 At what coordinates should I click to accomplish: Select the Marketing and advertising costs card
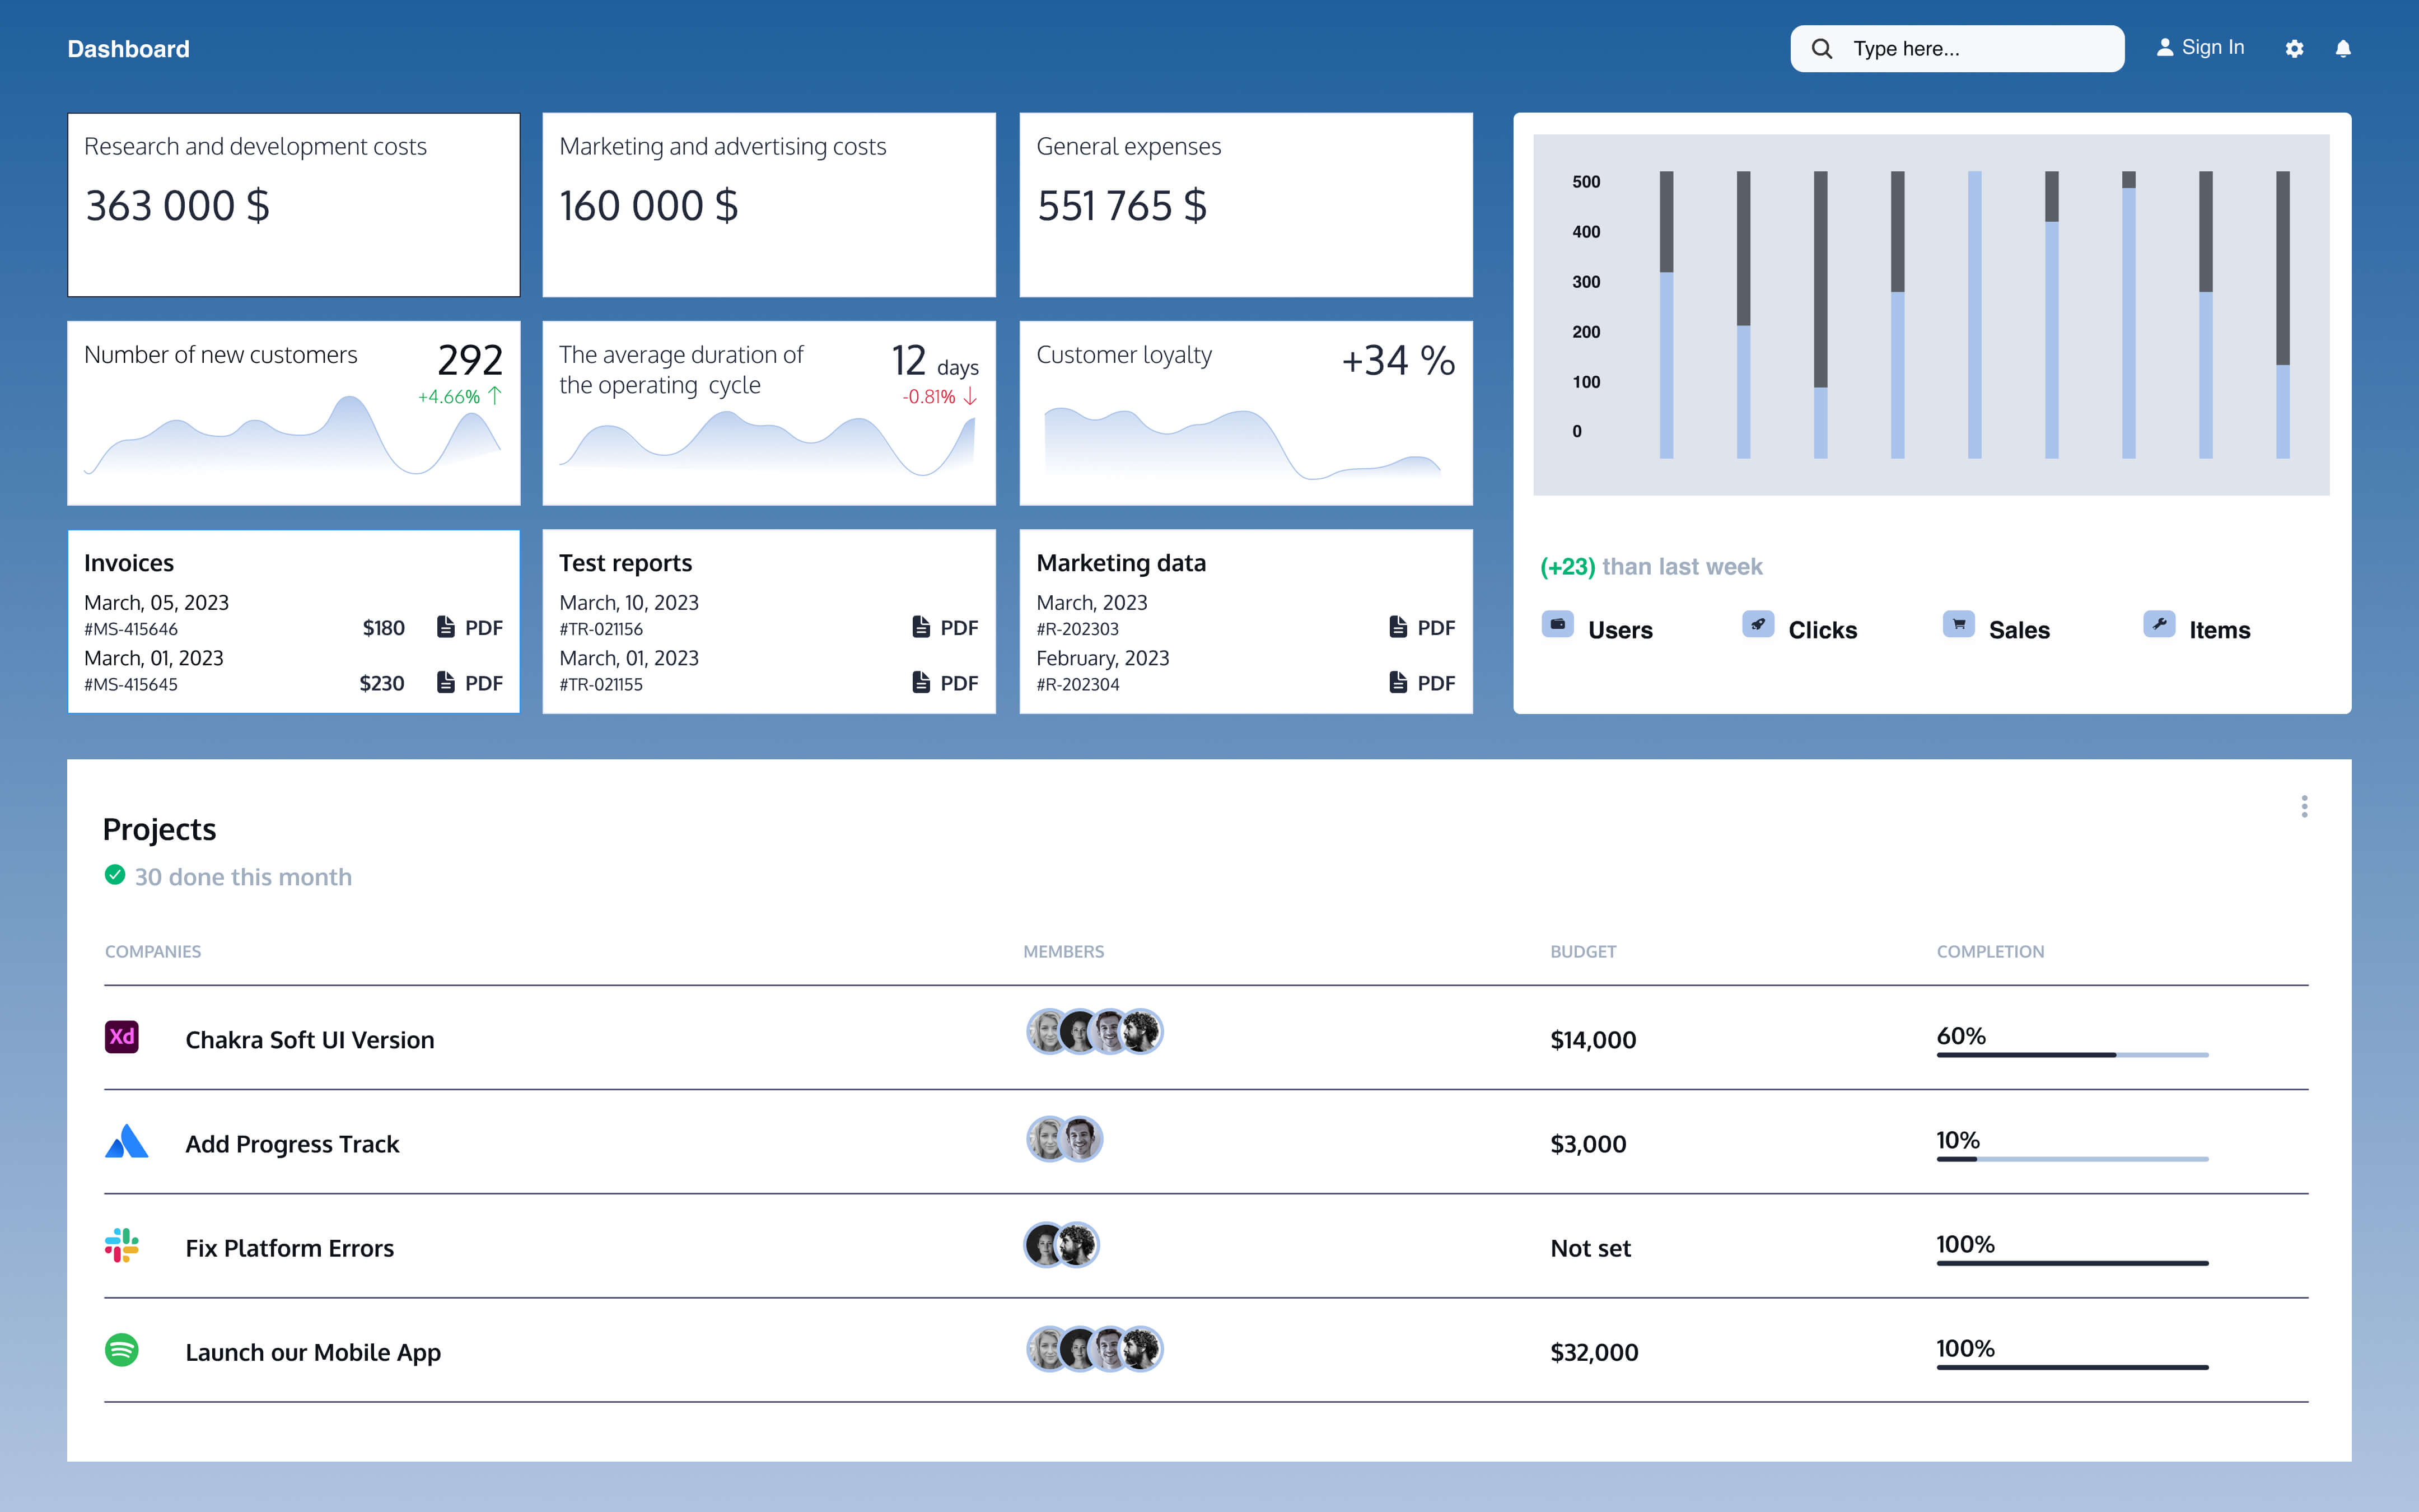click(769, 205)
